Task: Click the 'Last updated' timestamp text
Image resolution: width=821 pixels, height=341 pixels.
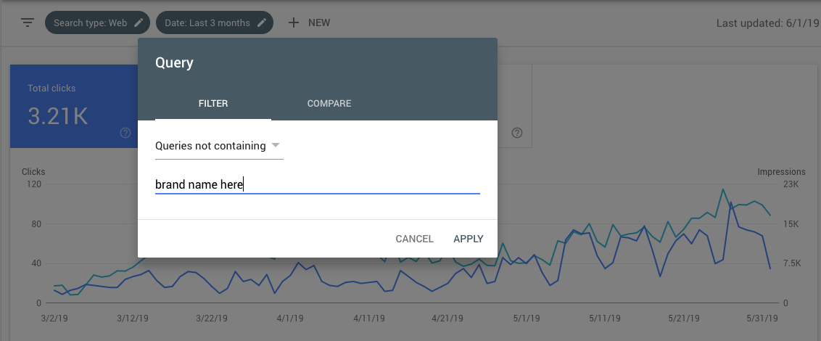Action: click(x=767, y=23)
